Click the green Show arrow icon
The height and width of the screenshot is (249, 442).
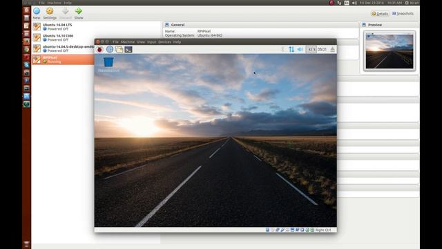78,11
